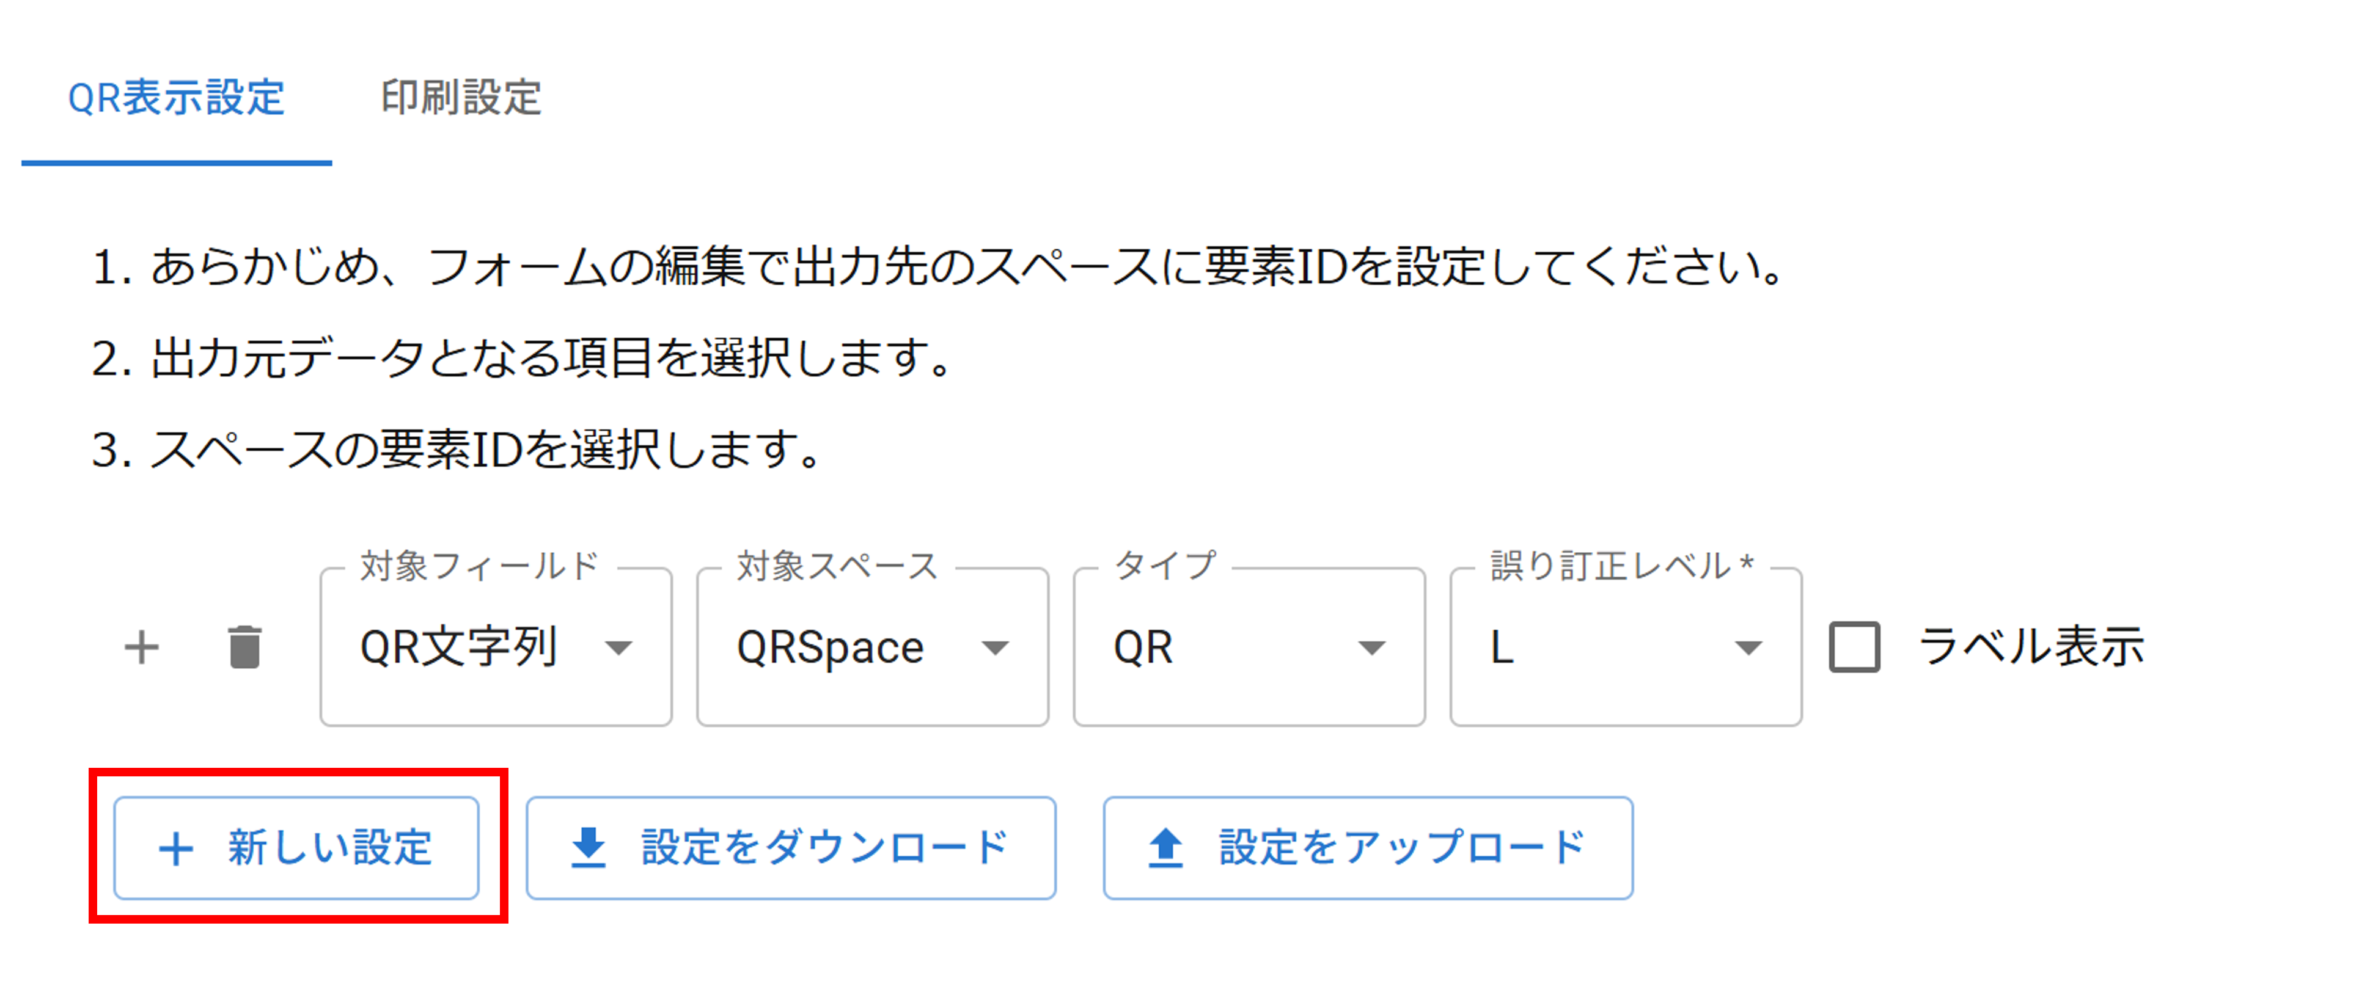Click the upload arrow icon
This screenshot has width=2359, height=992.
pyautogui.click(x=1166, y=847)
